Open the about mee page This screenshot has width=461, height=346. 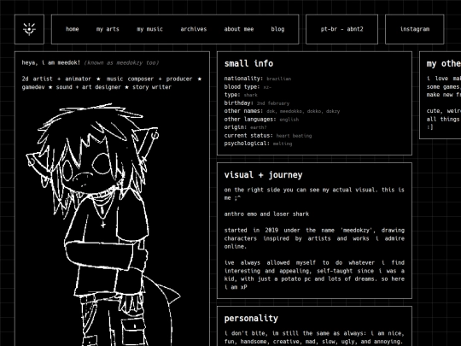click(239, 29)
